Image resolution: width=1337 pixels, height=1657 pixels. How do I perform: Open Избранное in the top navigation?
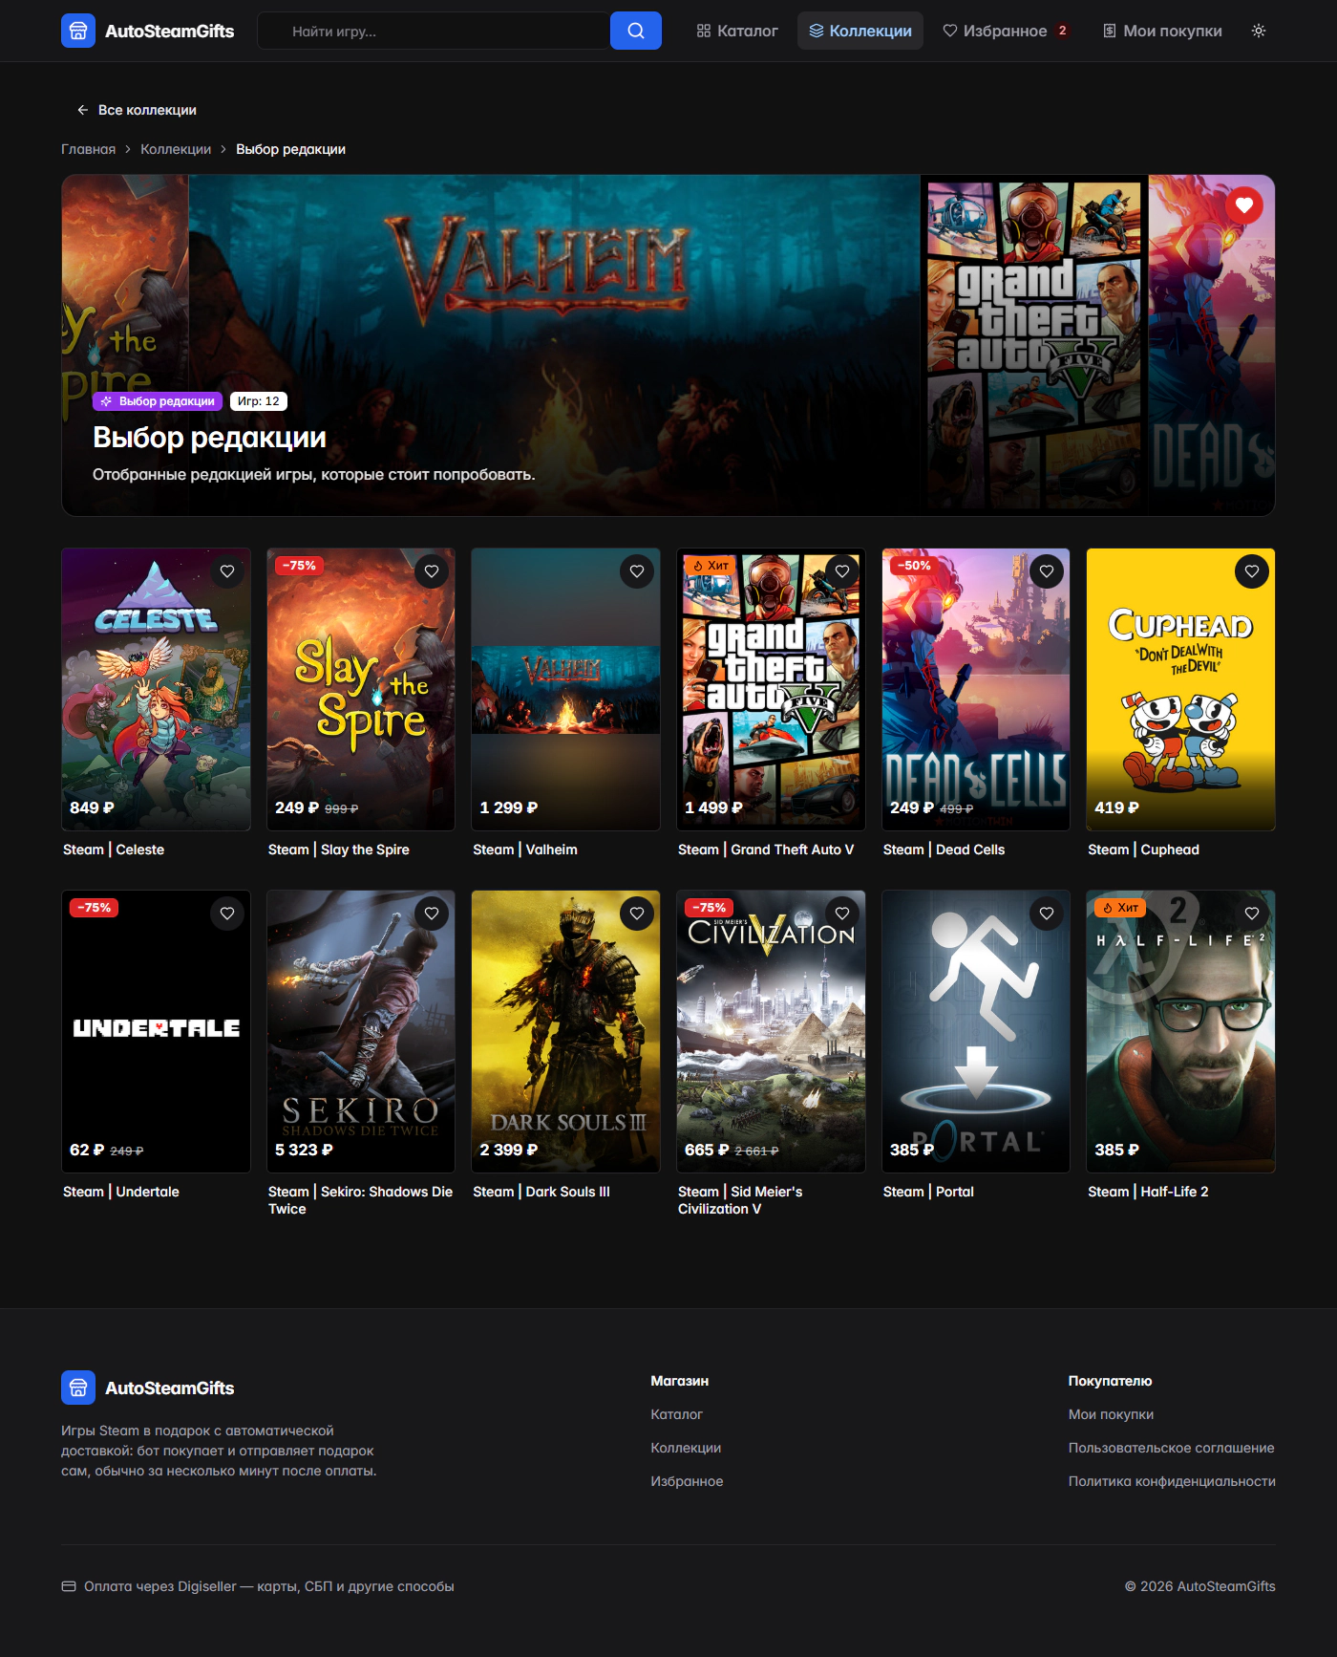pos(1006,31)
